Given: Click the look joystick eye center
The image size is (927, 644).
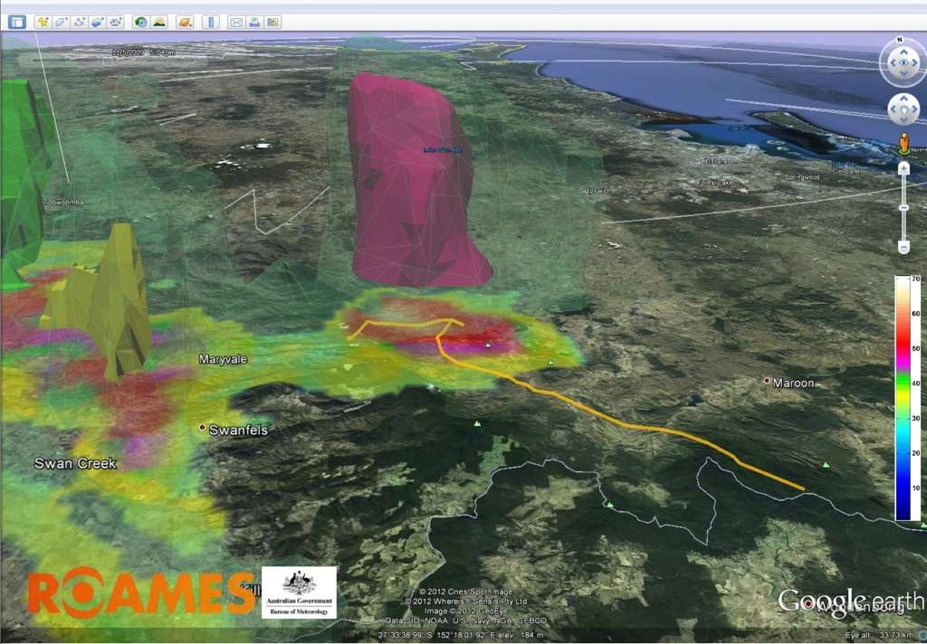Looking at the screenshot, I should click(x=903, y=62).
